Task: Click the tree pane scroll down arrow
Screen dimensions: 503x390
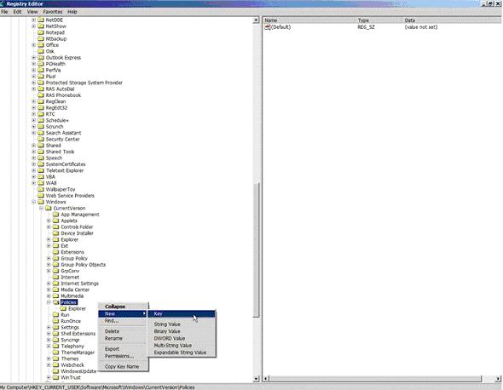Action: pos(256,378)
